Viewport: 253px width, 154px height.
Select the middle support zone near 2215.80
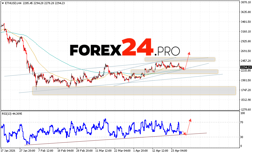pyautogui.click(x=174, y=72)
